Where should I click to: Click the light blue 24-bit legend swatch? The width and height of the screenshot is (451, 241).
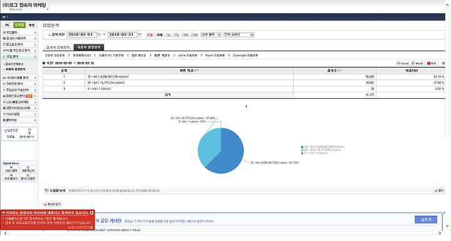point(303,150)
